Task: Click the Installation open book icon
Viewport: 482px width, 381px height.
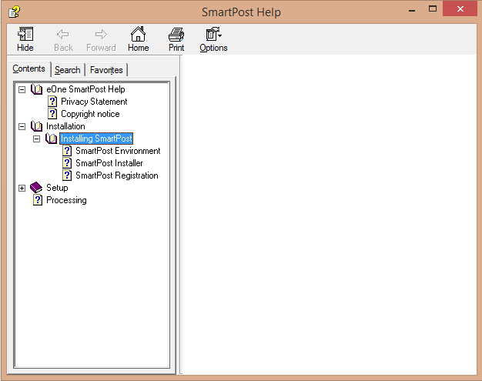Action: coord(37,126)
